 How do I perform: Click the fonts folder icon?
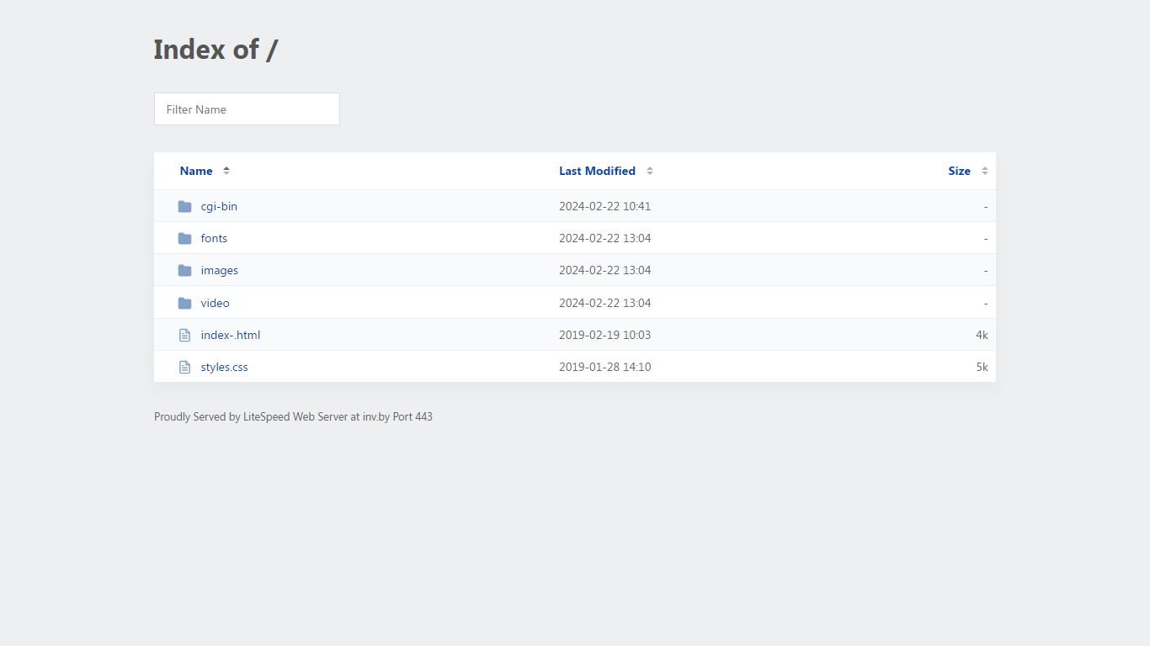coord(185,238)
